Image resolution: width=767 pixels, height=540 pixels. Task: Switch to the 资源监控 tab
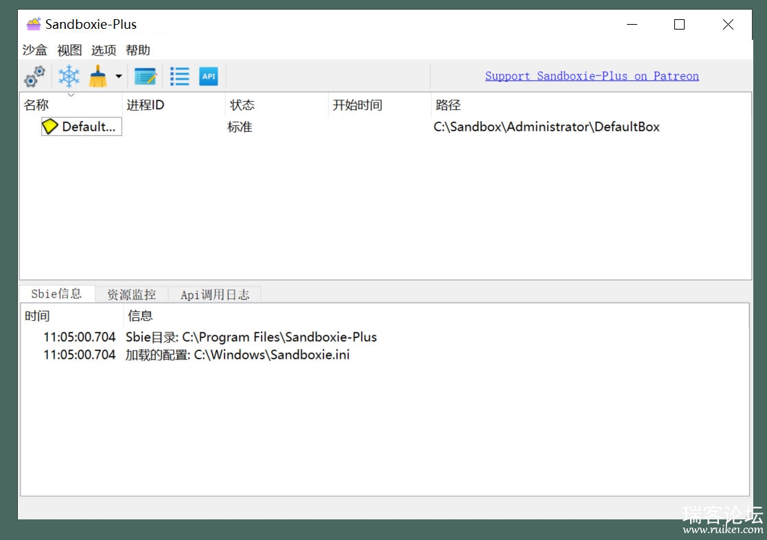[x=132, y=294]
